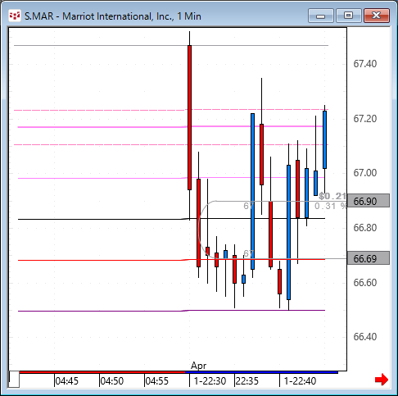
Task: Click the 67.20 price label
Action: (x=365, y=119)
